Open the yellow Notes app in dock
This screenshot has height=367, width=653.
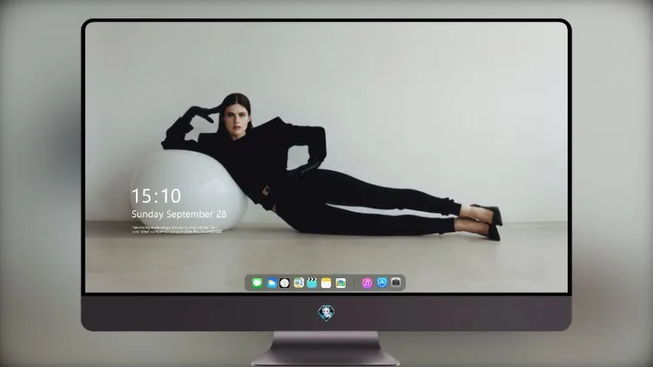point(326,284)
